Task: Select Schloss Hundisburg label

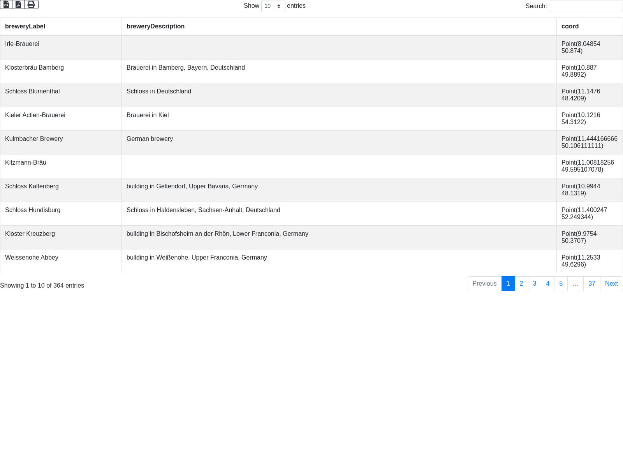Action: click(x=33, y=210)
